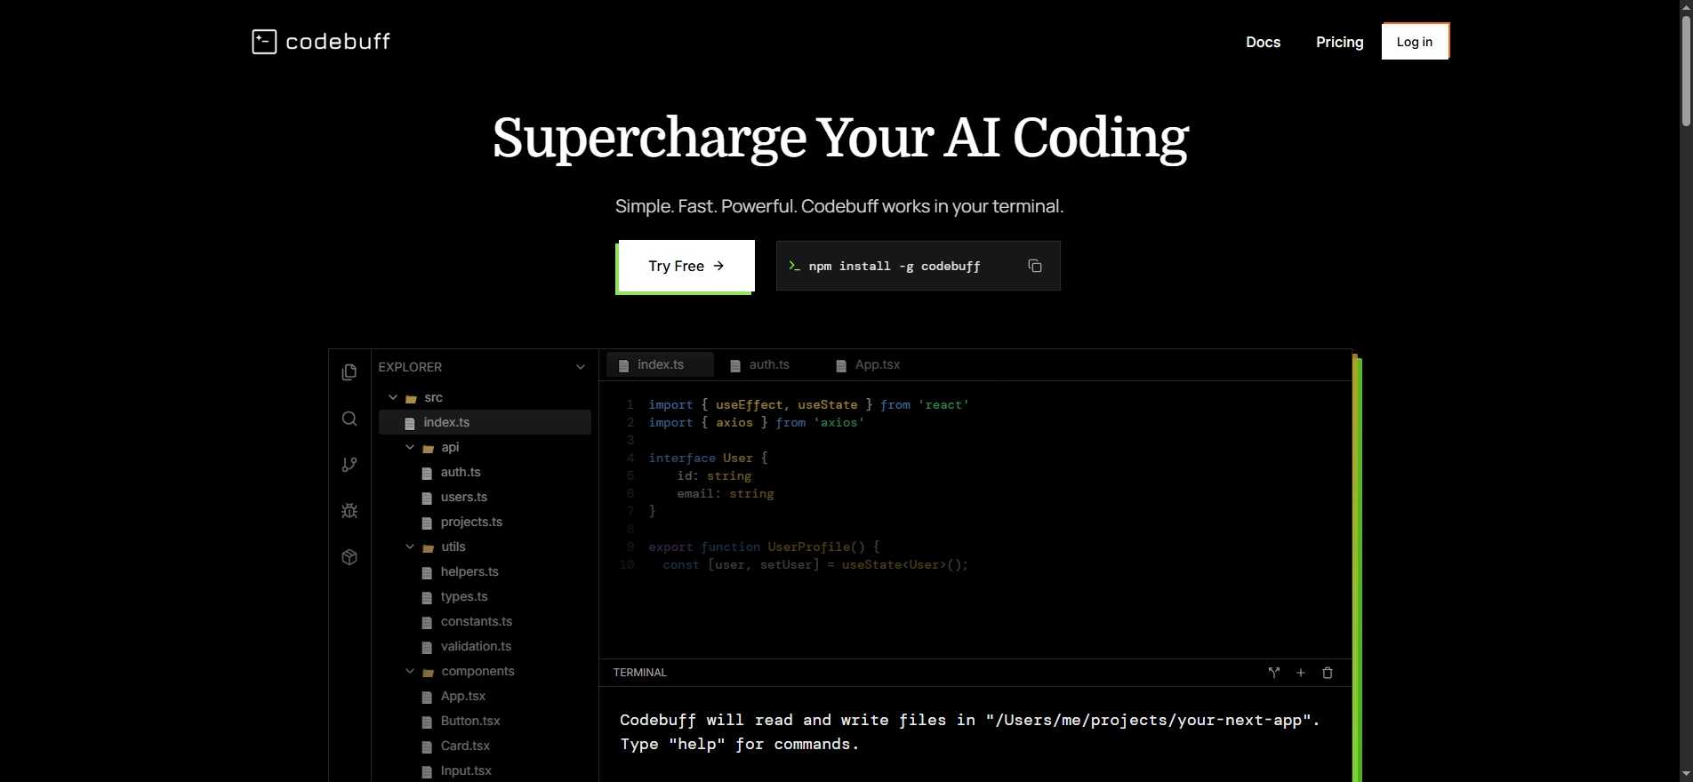Click the npm install -g codebuff box
1693x782 pixels.
(x=918, y=266)
